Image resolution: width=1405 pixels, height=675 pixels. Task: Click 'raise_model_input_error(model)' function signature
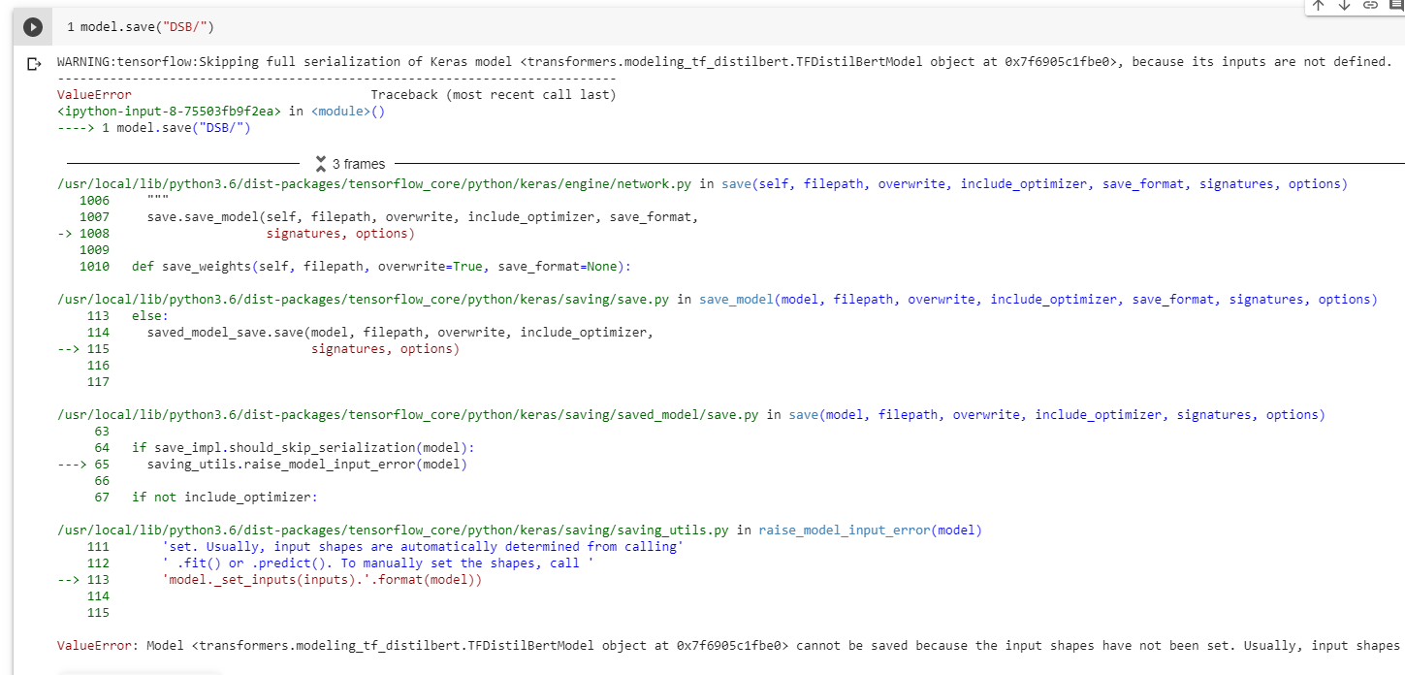(x=871, y=530)
